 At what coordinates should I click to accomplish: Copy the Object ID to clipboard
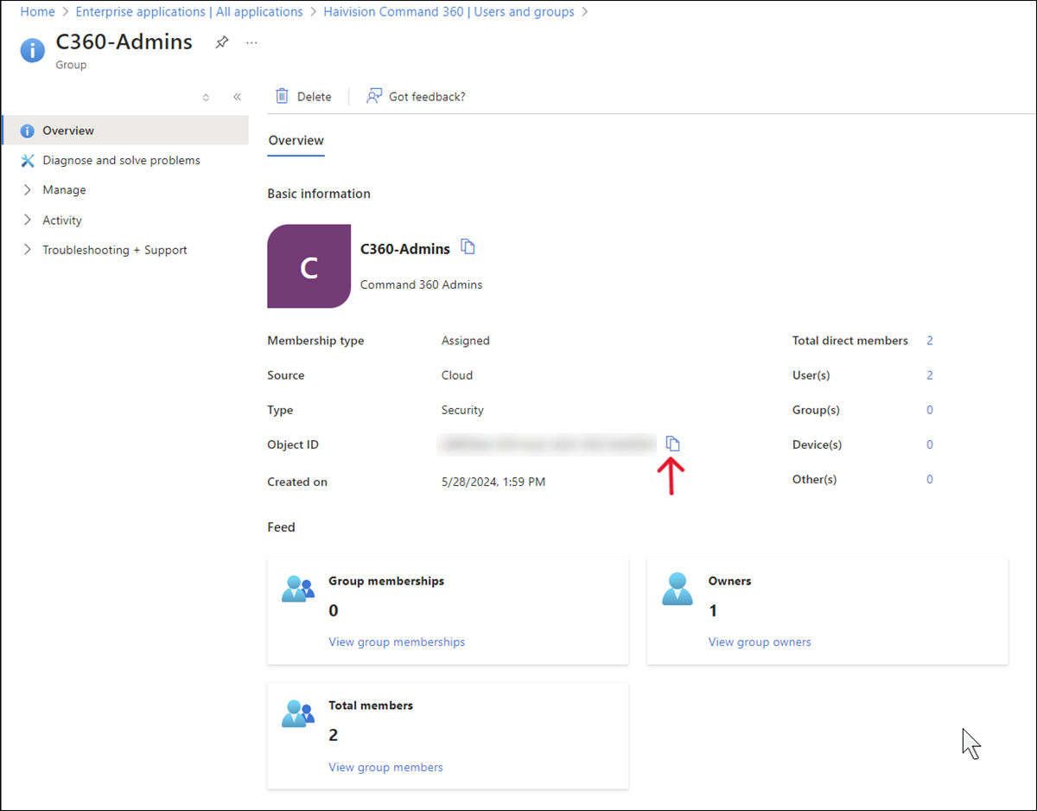673,444
